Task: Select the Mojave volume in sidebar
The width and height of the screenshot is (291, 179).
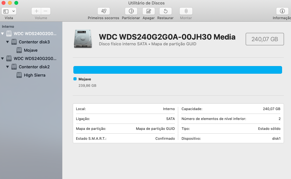Action: coord(31,50)
